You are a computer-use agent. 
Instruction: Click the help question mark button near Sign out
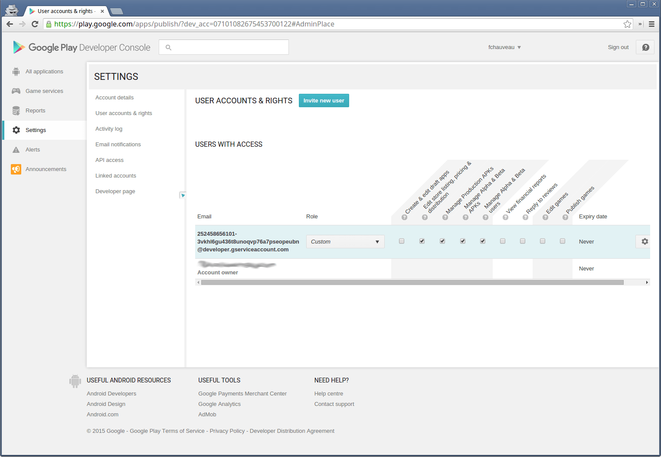point(645,47)
